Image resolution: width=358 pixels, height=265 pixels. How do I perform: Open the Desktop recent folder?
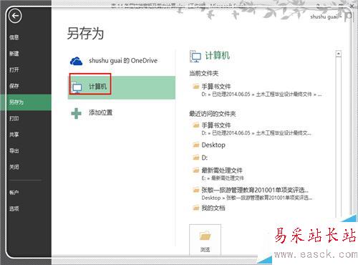[213, 145]
